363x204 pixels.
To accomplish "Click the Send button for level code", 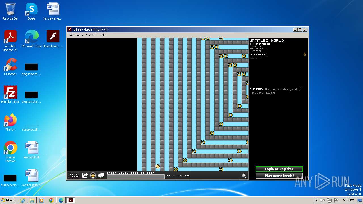I will (171, 175).
